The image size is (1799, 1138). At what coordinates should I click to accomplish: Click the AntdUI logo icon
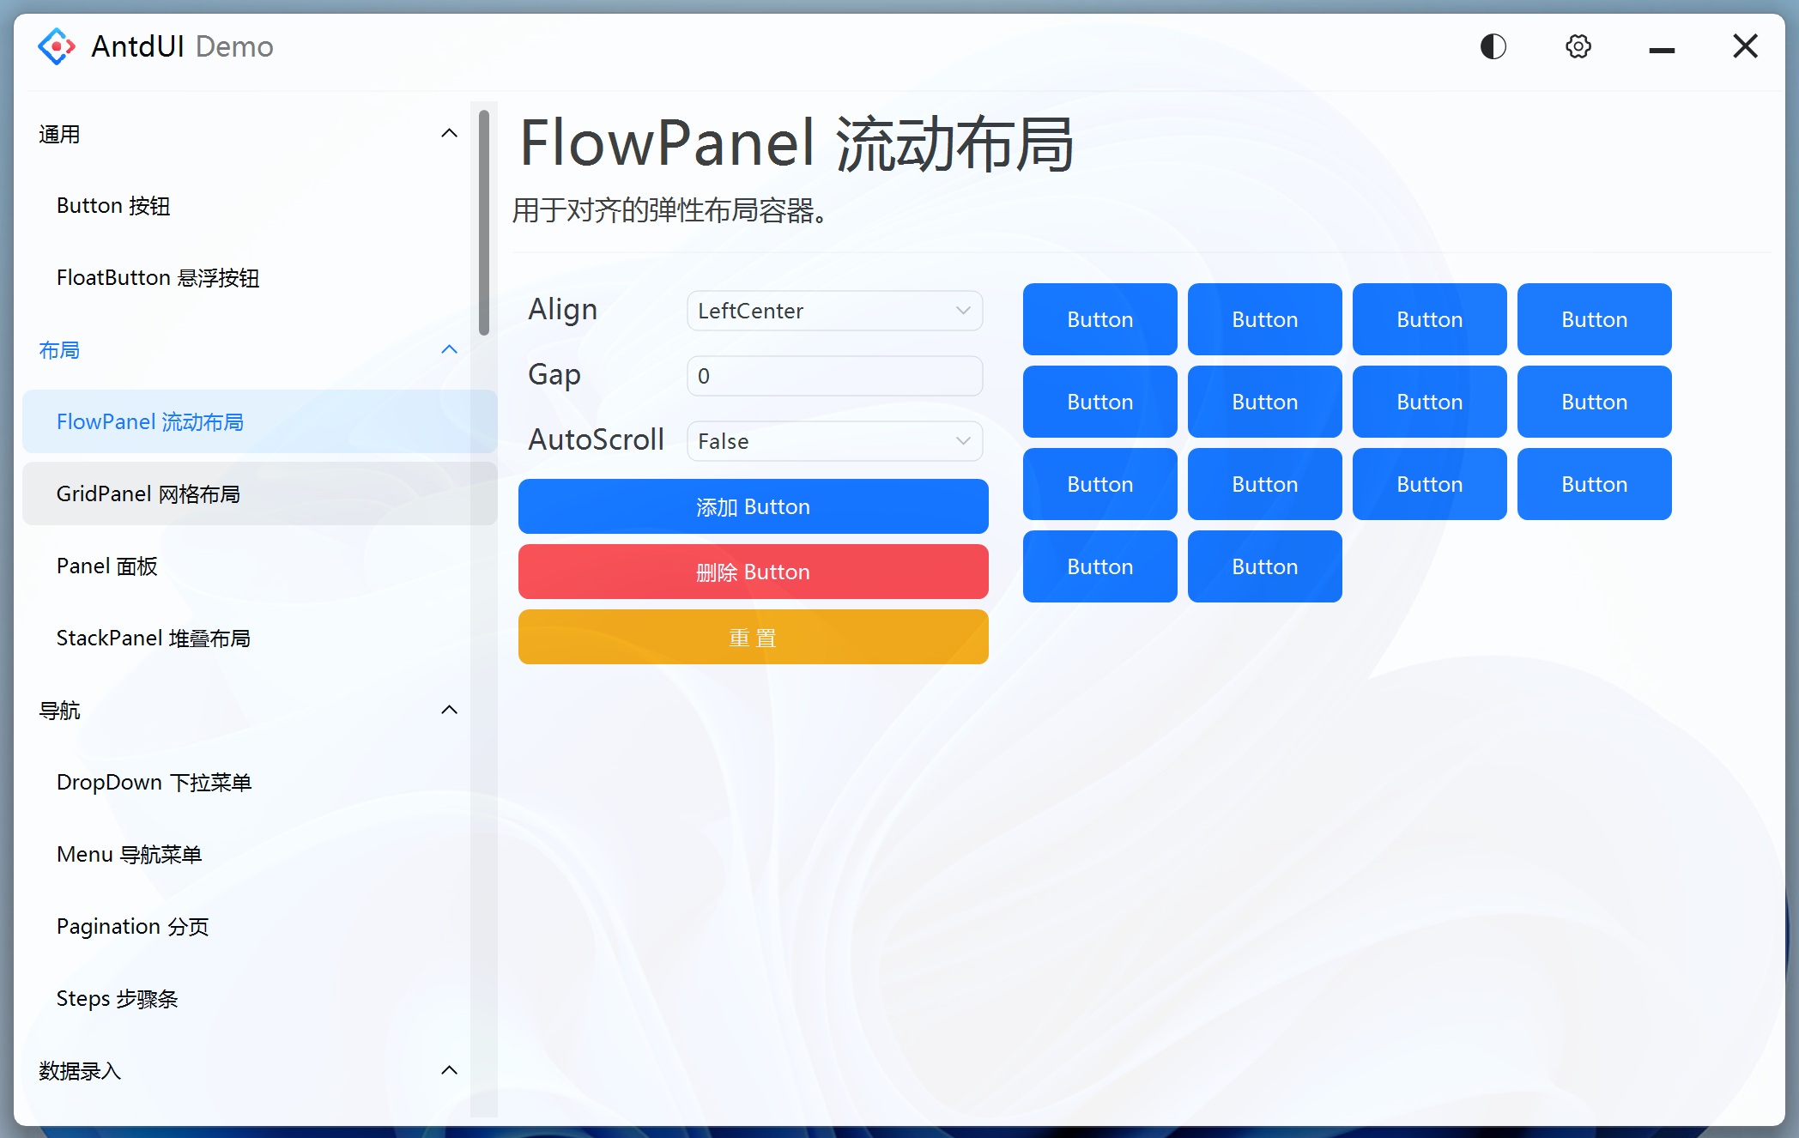click(x=56, y=46)
